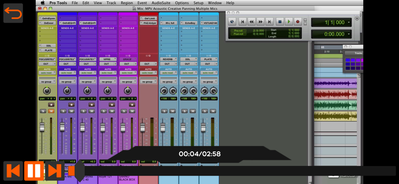
Task: Open no group menu on VIPRE track
Action: tap(108, 82)
